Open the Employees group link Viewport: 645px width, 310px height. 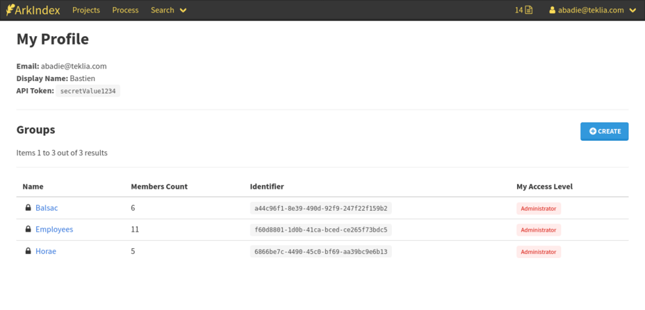point(54,230)
